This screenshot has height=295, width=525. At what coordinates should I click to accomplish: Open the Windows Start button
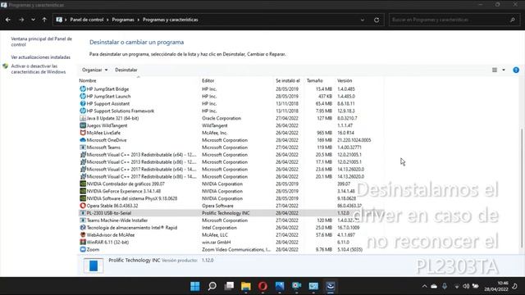tap(195, 286)
